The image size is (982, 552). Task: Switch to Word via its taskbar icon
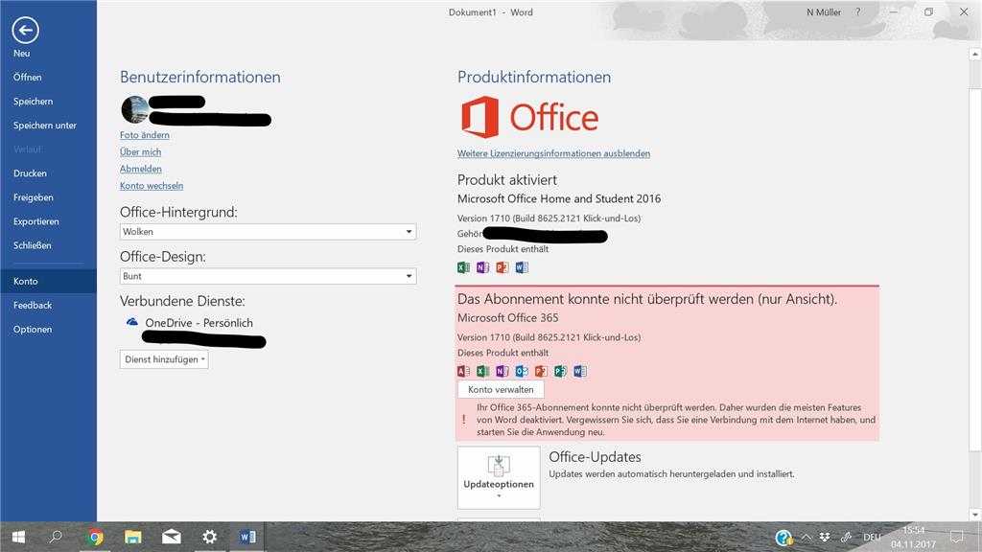[247, 537]
